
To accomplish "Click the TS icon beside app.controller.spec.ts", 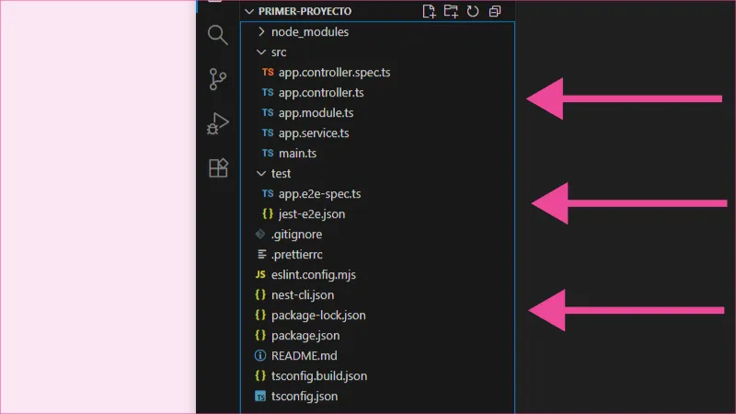I will (x=268, y=73).
